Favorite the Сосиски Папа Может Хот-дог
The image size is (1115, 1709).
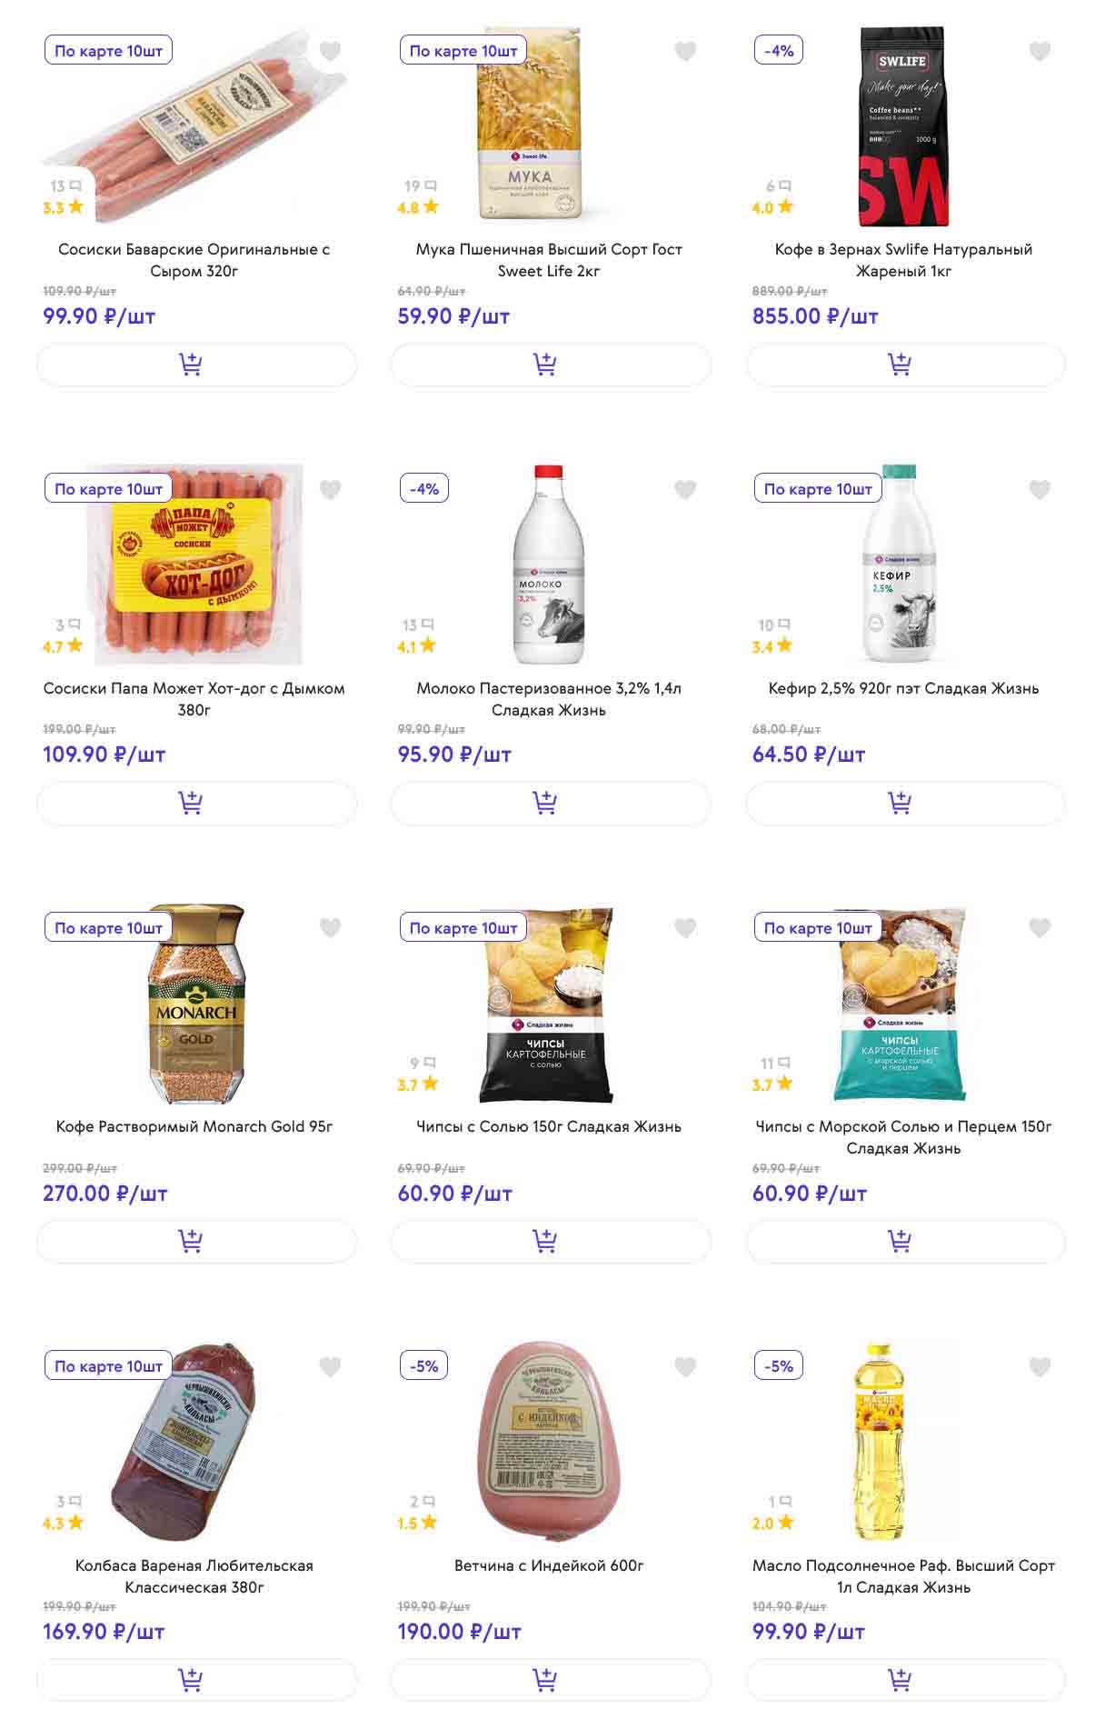330,490
